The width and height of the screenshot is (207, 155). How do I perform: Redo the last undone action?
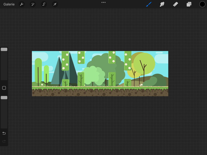4,141
